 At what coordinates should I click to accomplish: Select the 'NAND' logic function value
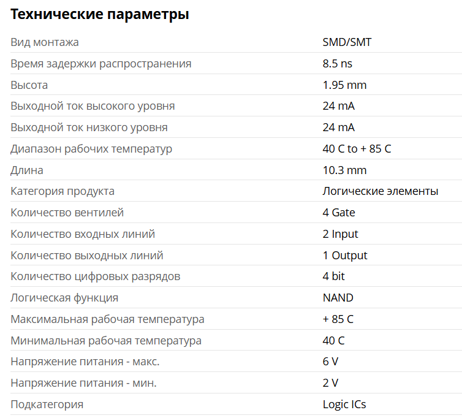click(x=338, y=298)
